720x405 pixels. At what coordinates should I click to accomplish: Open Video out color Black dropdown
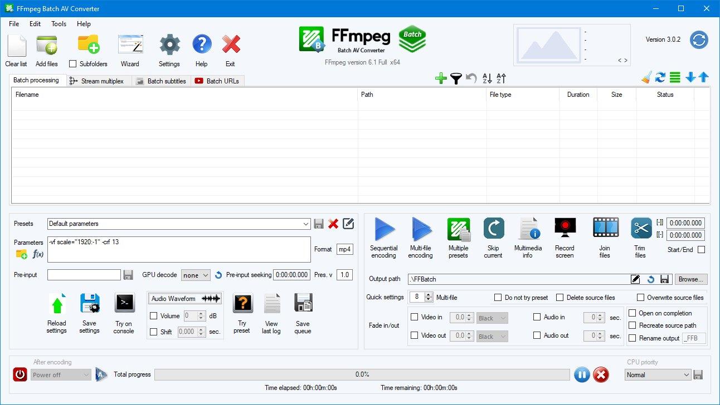tap(492, 336)
